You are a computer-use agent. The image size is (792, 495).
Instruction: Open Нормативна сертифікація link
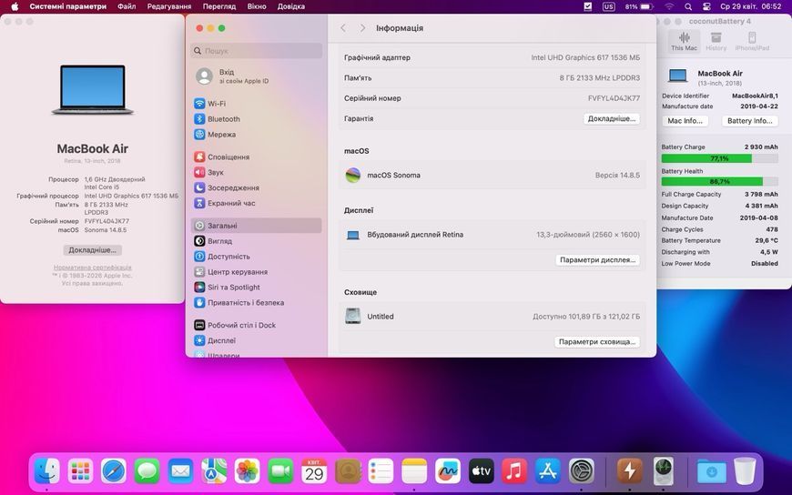pyautogui.click(x=93, y=268)
